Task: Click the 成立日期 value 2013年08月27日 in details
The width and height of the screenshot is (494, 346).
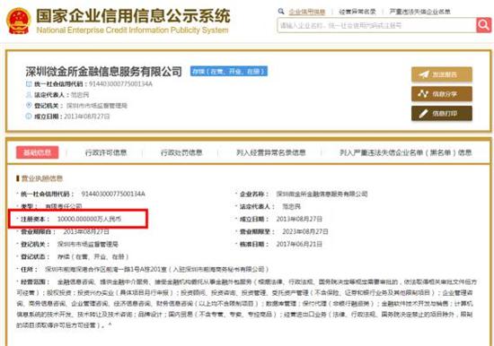Action: 299,219
